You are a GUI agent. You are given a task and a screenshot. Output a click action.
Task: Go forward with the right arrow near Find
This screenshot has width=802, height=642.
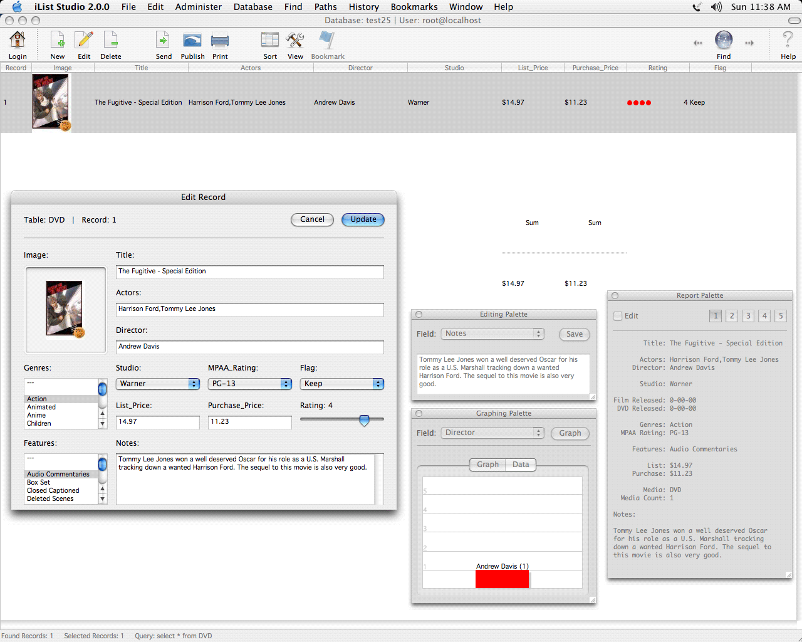(749, 43)
